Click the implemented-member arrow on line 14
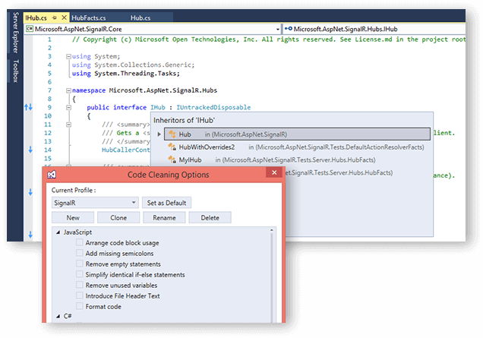 (x=30, y=150)
